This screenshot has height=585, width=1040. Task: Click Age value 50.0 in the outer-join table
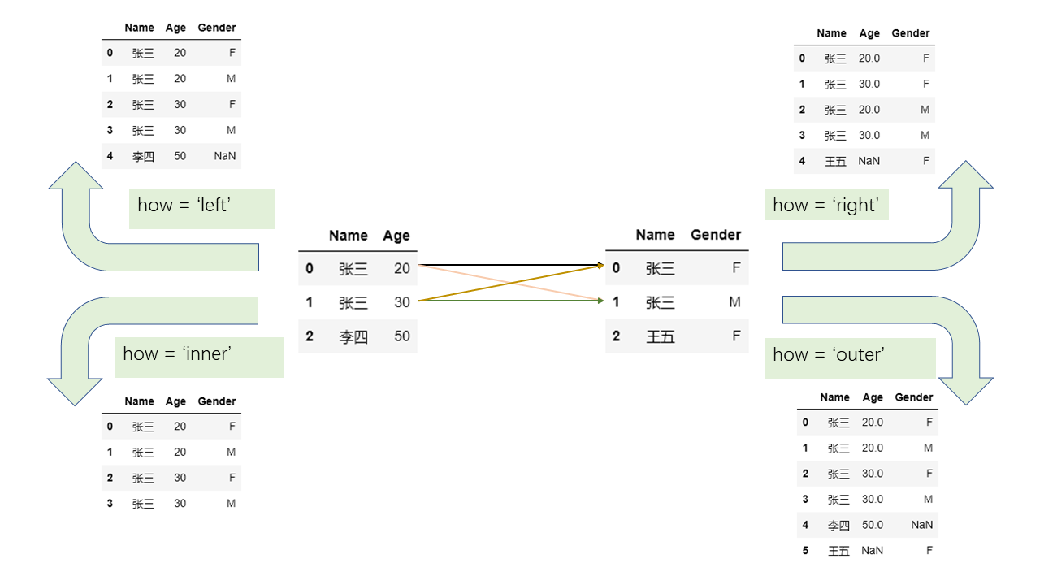[x=873, y=525]
